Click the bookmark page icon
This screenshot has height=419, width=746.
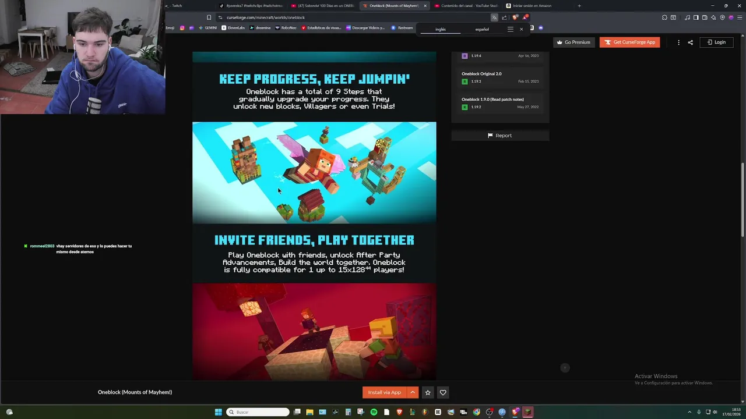tap(209, 17)
